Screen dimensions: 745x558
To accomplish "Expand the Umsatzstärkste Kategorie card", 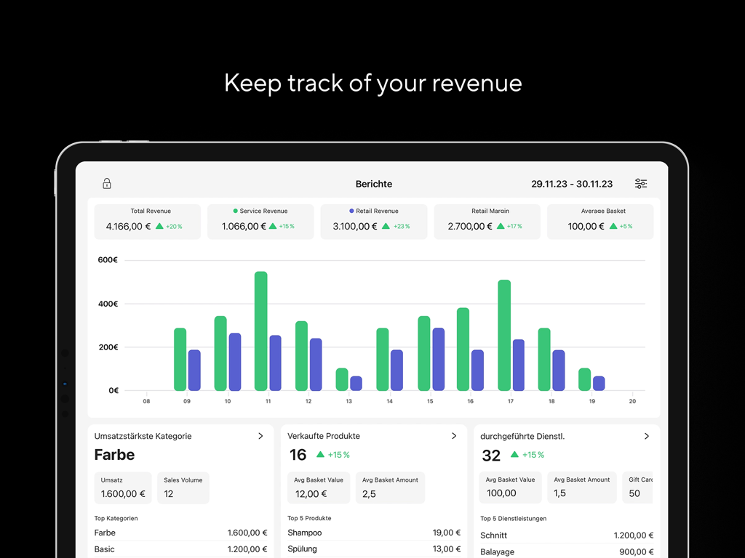I will [x=260, y=436].
